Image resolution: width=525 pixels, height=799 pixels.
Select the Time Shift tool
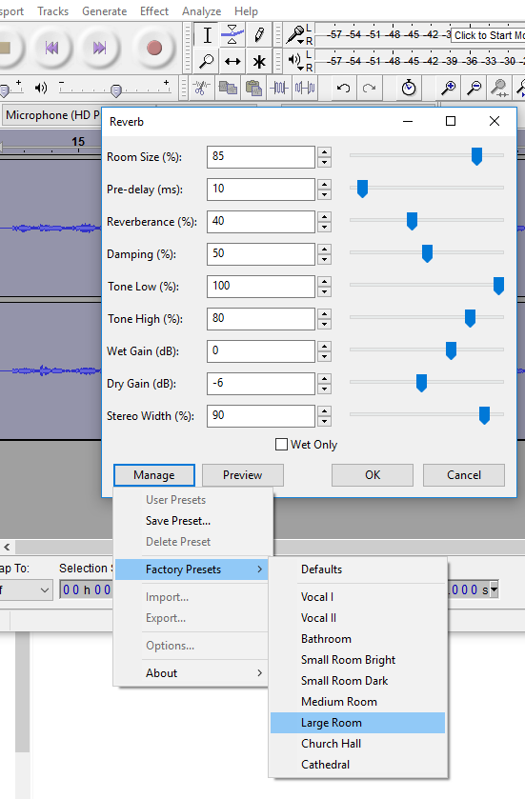pos(232,62)
